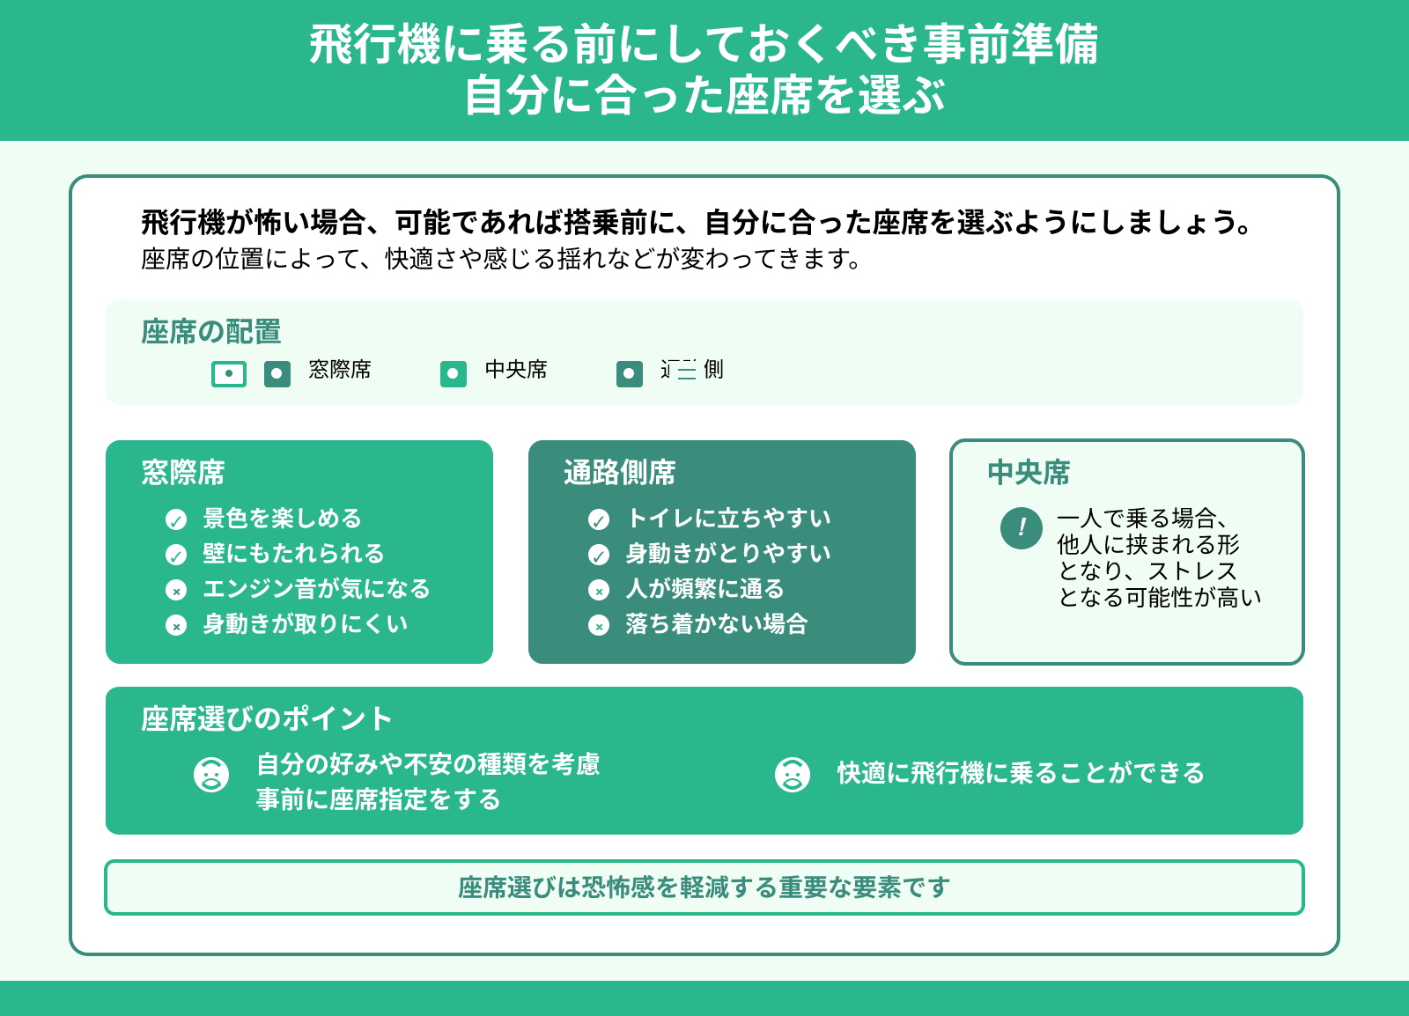Click check icon next to 景色を楽しめる

click(x=176, y=519)
